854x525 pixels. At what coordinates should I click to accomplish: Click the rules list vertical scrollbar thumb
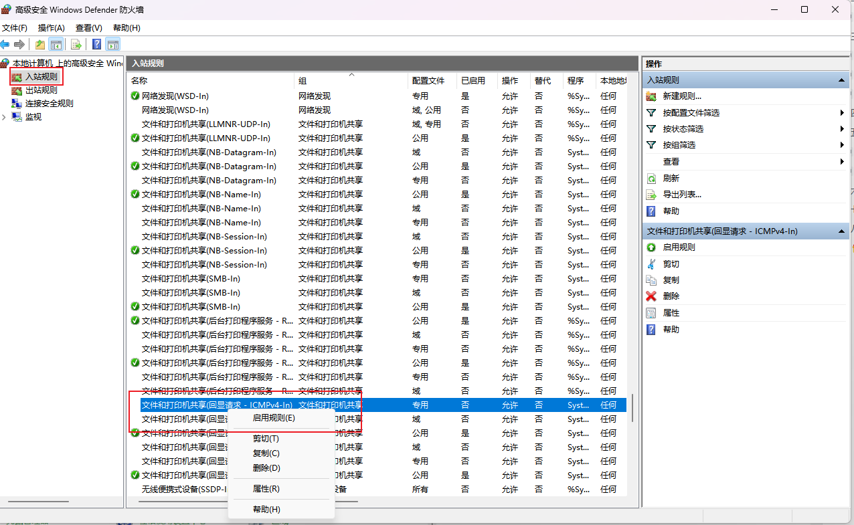pos(632,407)
